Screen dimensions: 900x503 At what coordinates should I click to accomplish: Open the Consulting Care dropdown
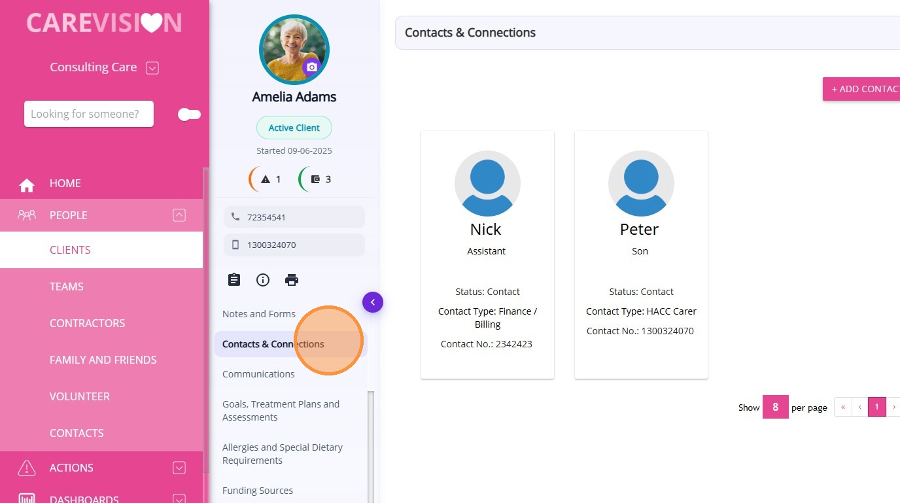pos(152,67)
